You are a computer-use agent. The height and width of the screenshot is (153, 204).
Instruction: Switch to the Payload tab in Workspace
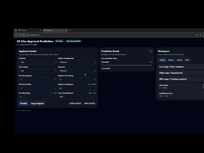[171, 60]
